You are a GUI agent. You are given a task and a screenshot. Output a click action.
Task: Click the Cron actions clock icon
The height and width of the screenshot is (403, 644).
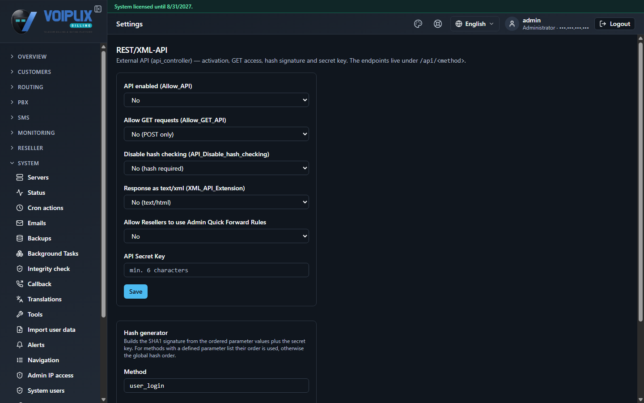coord(20,208)
